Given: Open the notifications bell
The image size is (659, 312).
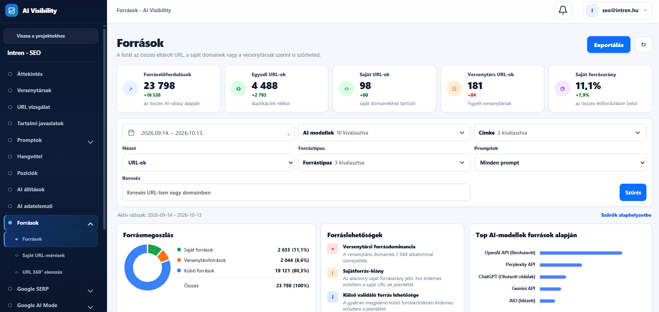Looking at the screenshot, I should [x=563, y=10].
